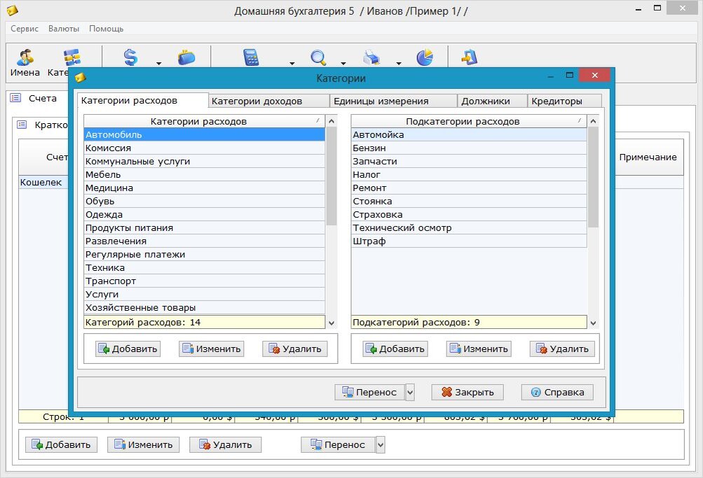Launch the calculator toolbar icon
The width and height of the screenshot is (703, 478).
tap(252, 57)
